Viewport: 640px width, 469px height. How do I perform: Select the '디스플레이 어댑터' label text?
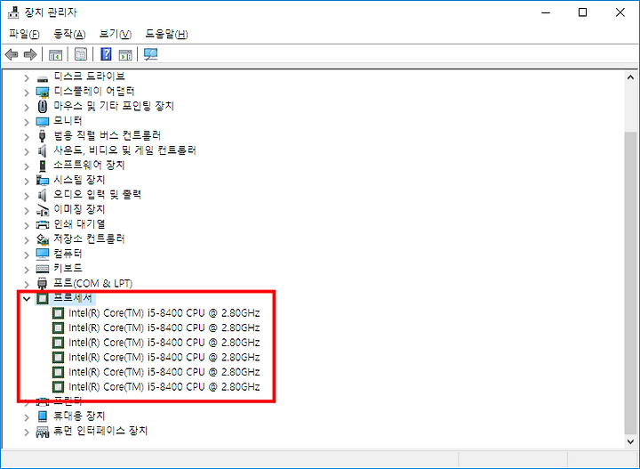pos(94,91)
